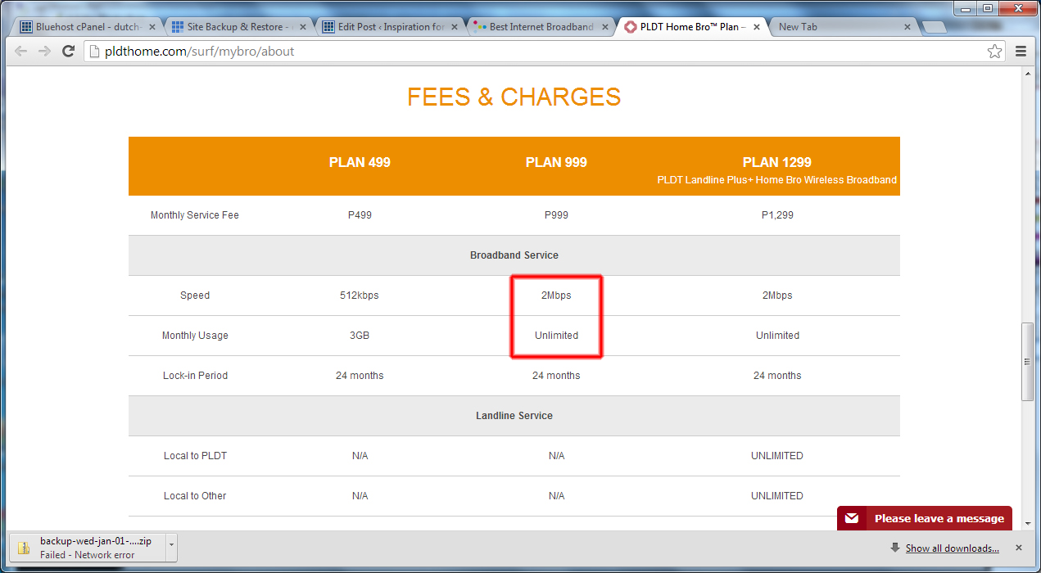1041x573 pixels.
Task: Click the PLAN 499 column header
Action: (360, 162)
